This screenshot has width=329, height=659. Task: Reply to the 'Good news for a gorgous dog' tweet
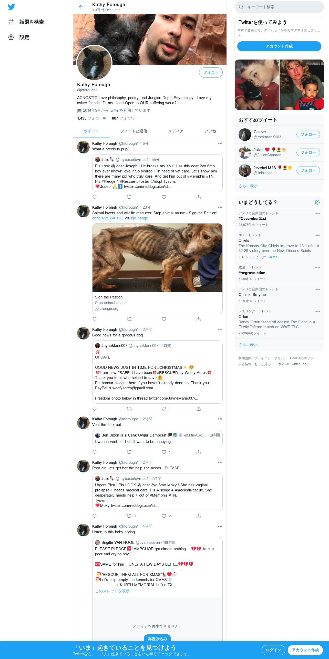95,409
